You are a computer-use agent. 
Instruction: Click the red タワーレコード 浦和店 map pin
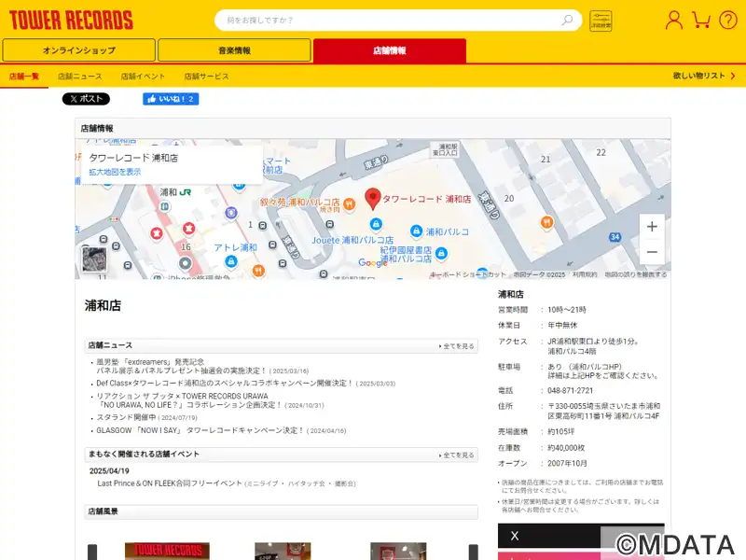pyautogui.click(x=372, y=199)
